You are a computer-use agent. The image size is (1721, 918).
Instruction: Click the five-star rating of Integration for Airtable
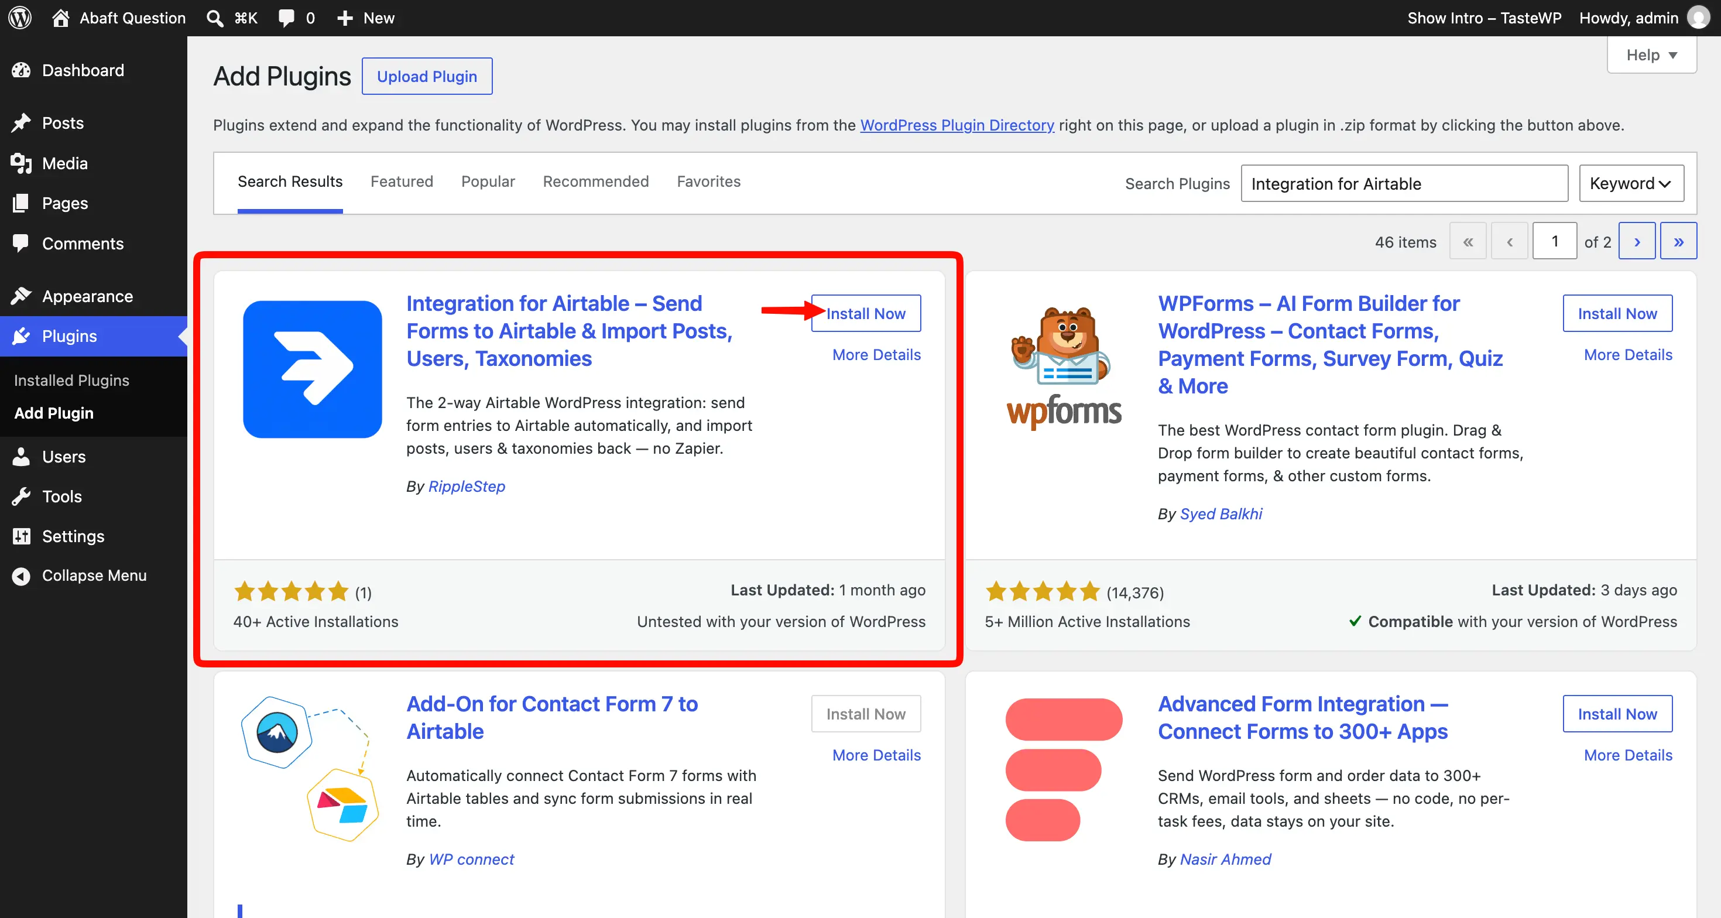292,591
